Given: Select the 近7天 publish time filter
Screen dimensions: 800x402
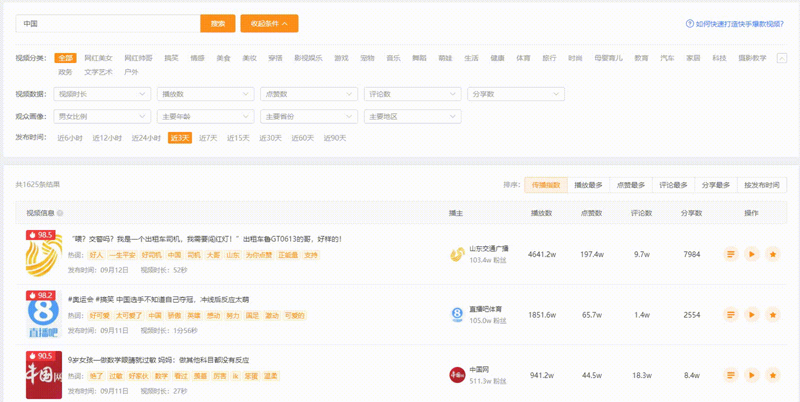Looking at the screenshot, I should coord(208,138).
